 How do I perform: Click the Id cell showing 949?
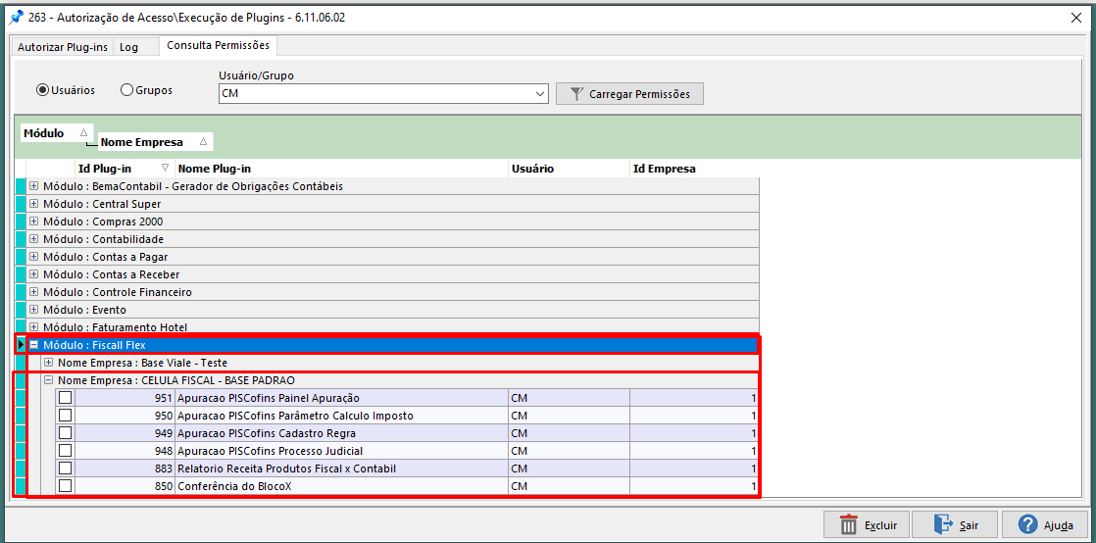pyautogui.click(x=125, y=432)
